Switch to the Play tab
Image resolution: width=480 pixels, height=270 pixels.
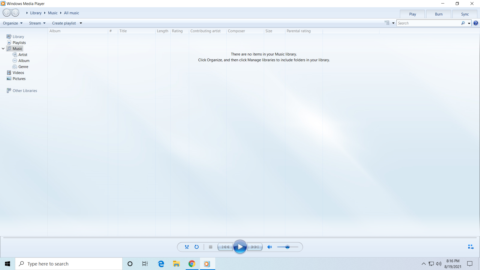click(x=412, y=14)
